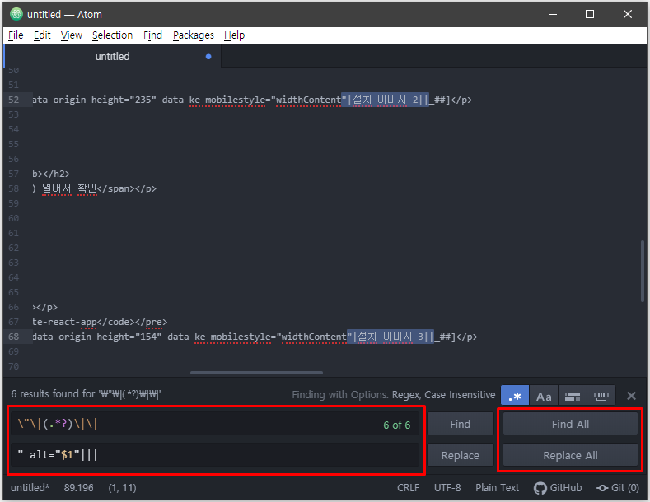Close the find and replace panel
The image size is (650, 502).
[631, 396]
